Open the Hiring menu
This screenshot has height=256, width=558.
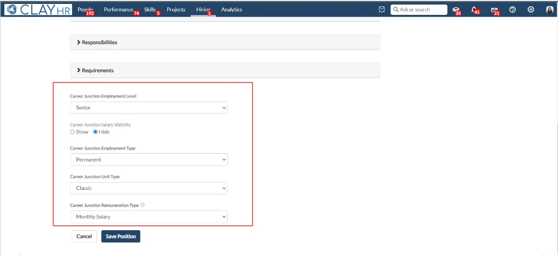pos(203,10)
